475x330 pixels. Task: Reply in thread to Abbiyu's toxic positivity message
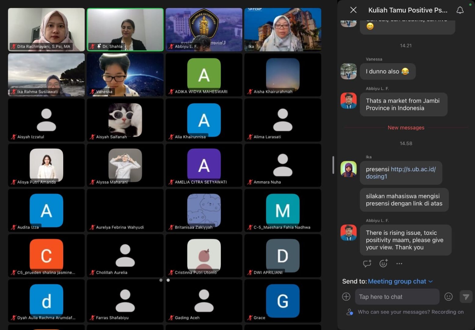[367, 263]
